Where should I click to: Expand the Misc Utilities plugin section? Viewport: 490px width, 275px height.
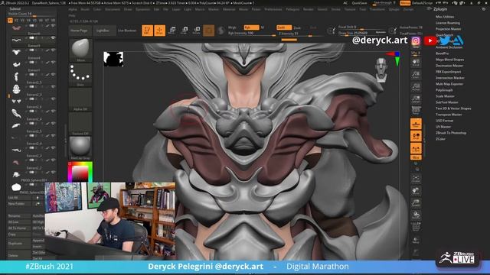pyautogui.click(x=445, y=17)
